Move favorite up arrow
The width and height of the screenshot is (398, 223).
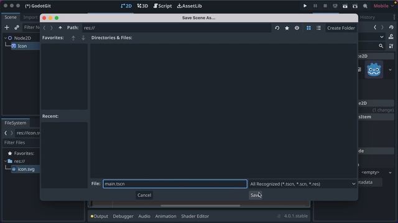73,38
